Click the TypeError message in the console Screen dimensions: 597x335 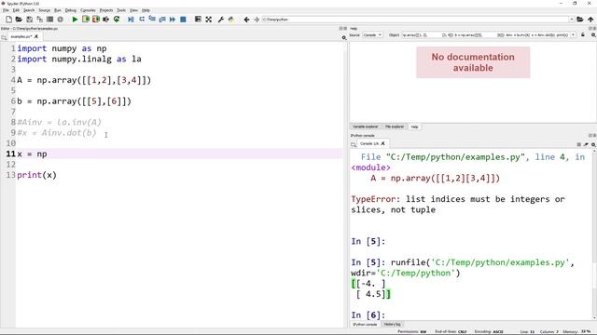pyautogui.click(x=458, y=205)
